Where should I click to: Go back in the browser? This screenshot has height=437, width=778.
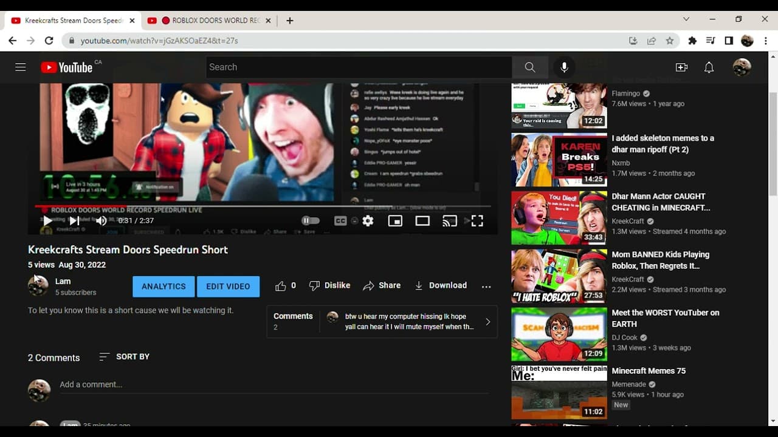point(13,41)
